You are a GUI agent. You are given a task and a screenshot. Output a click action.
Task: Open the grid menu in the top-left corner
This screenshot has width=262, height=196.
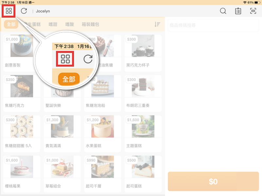pos(9,11)
